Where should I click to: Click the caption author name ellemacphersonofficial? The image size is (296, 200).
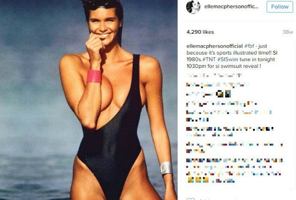[x=215, y=46]
